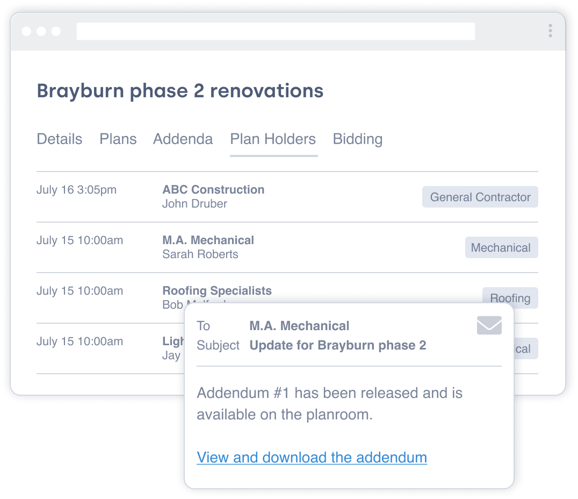Viewport: 578px width, 499px height.
Task: Click the Mechanical trade tag
Action: [x=501, y=248]
